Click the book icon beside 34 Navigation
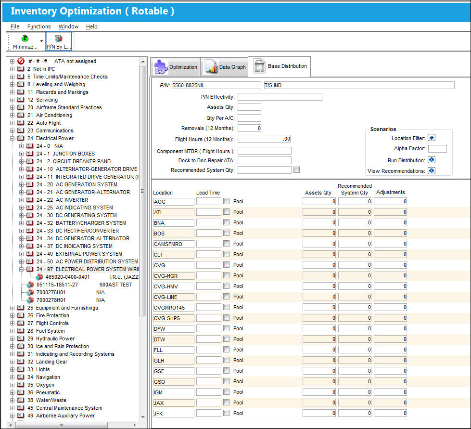Image resolution: width=471 pixels, height=429 pixels. (21, 377)
